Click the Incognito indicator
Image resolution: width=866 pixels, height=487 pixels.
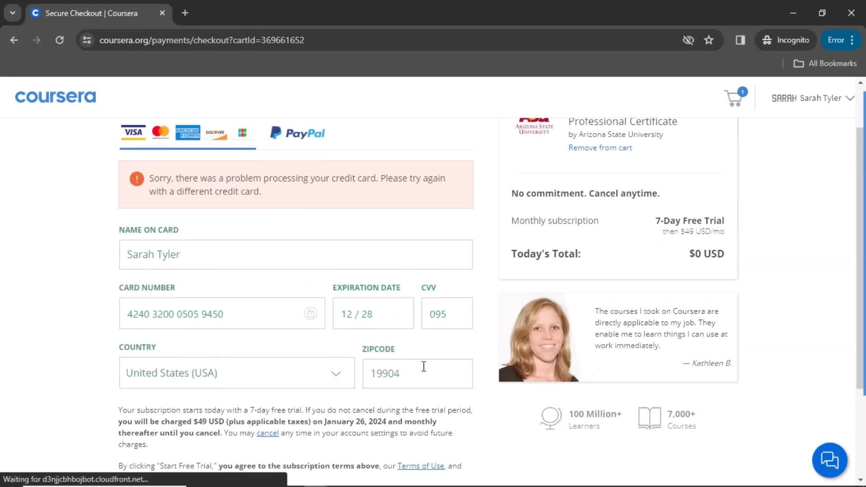pos(786,40)
